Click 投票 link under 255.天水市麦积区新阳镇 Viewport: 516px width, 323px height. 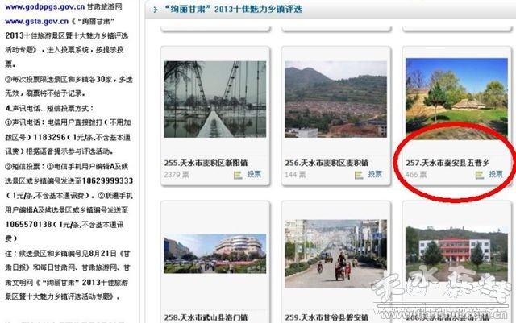point(253,174)
